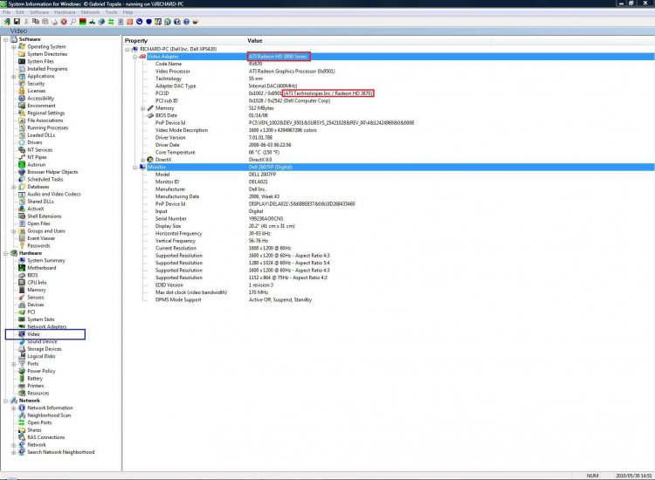Click the Cut scissors toolbar icon
Screen dimensions: 655x480
[26, 21]
